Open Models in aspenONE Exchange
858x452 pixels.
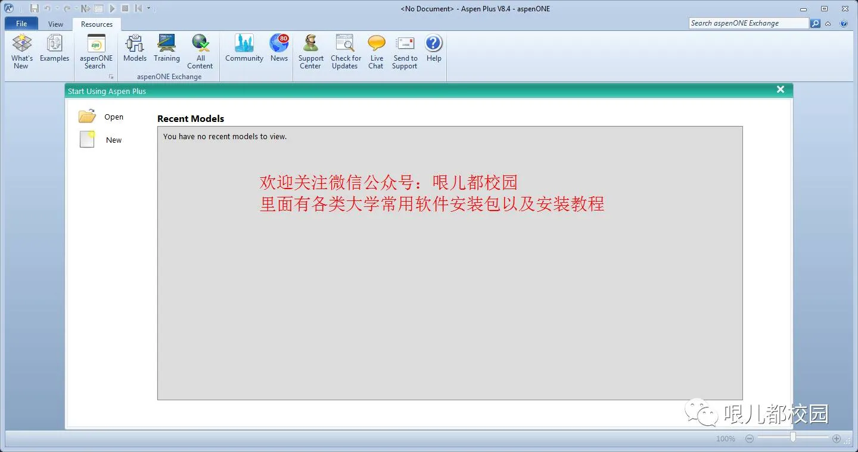135,48
